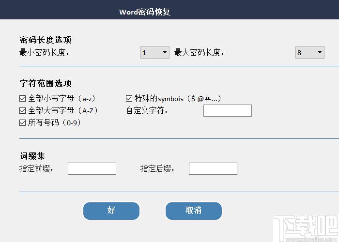339x242 pixels.
Task: Focus the specify suffix (指定后缀) input field
Action: (x=213, y=168)
